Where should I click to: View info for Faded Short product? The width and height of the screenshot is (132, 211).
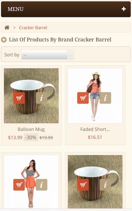(x=105, y=98)
